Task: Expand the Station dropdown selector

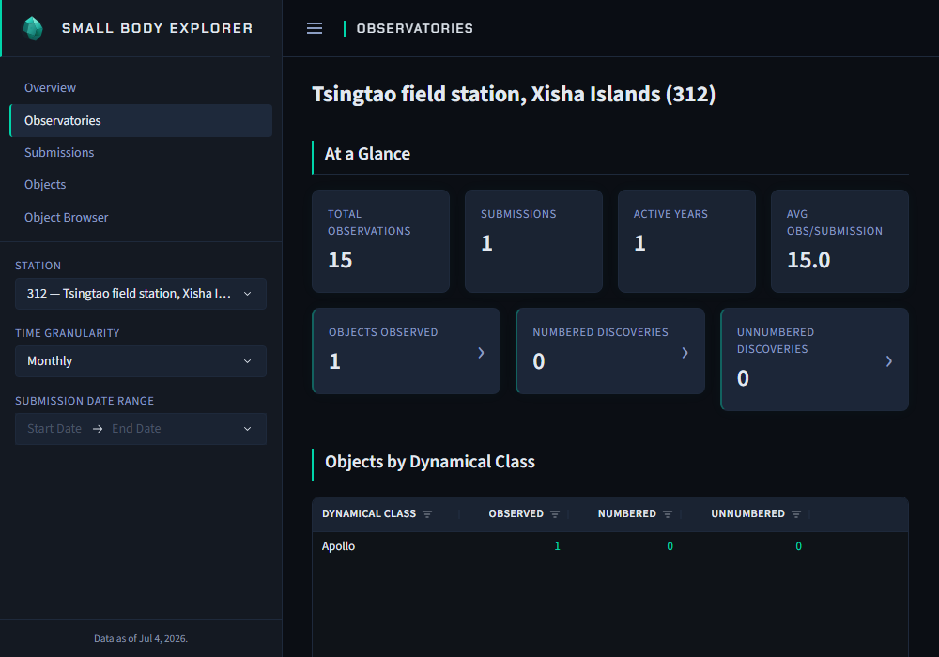Action: click(x=141, y=293)
